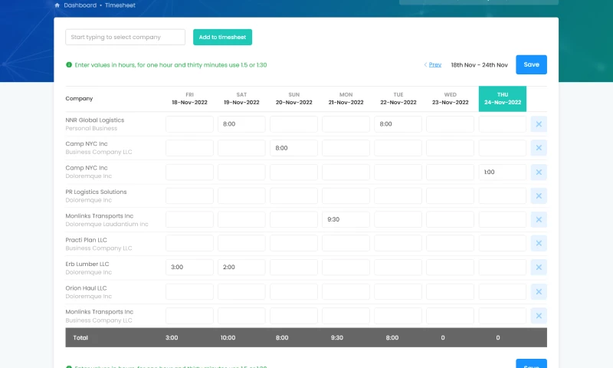Click Practi Plan LLC Saturday hours field
The image size is (613, 368).
coord(241,243)
